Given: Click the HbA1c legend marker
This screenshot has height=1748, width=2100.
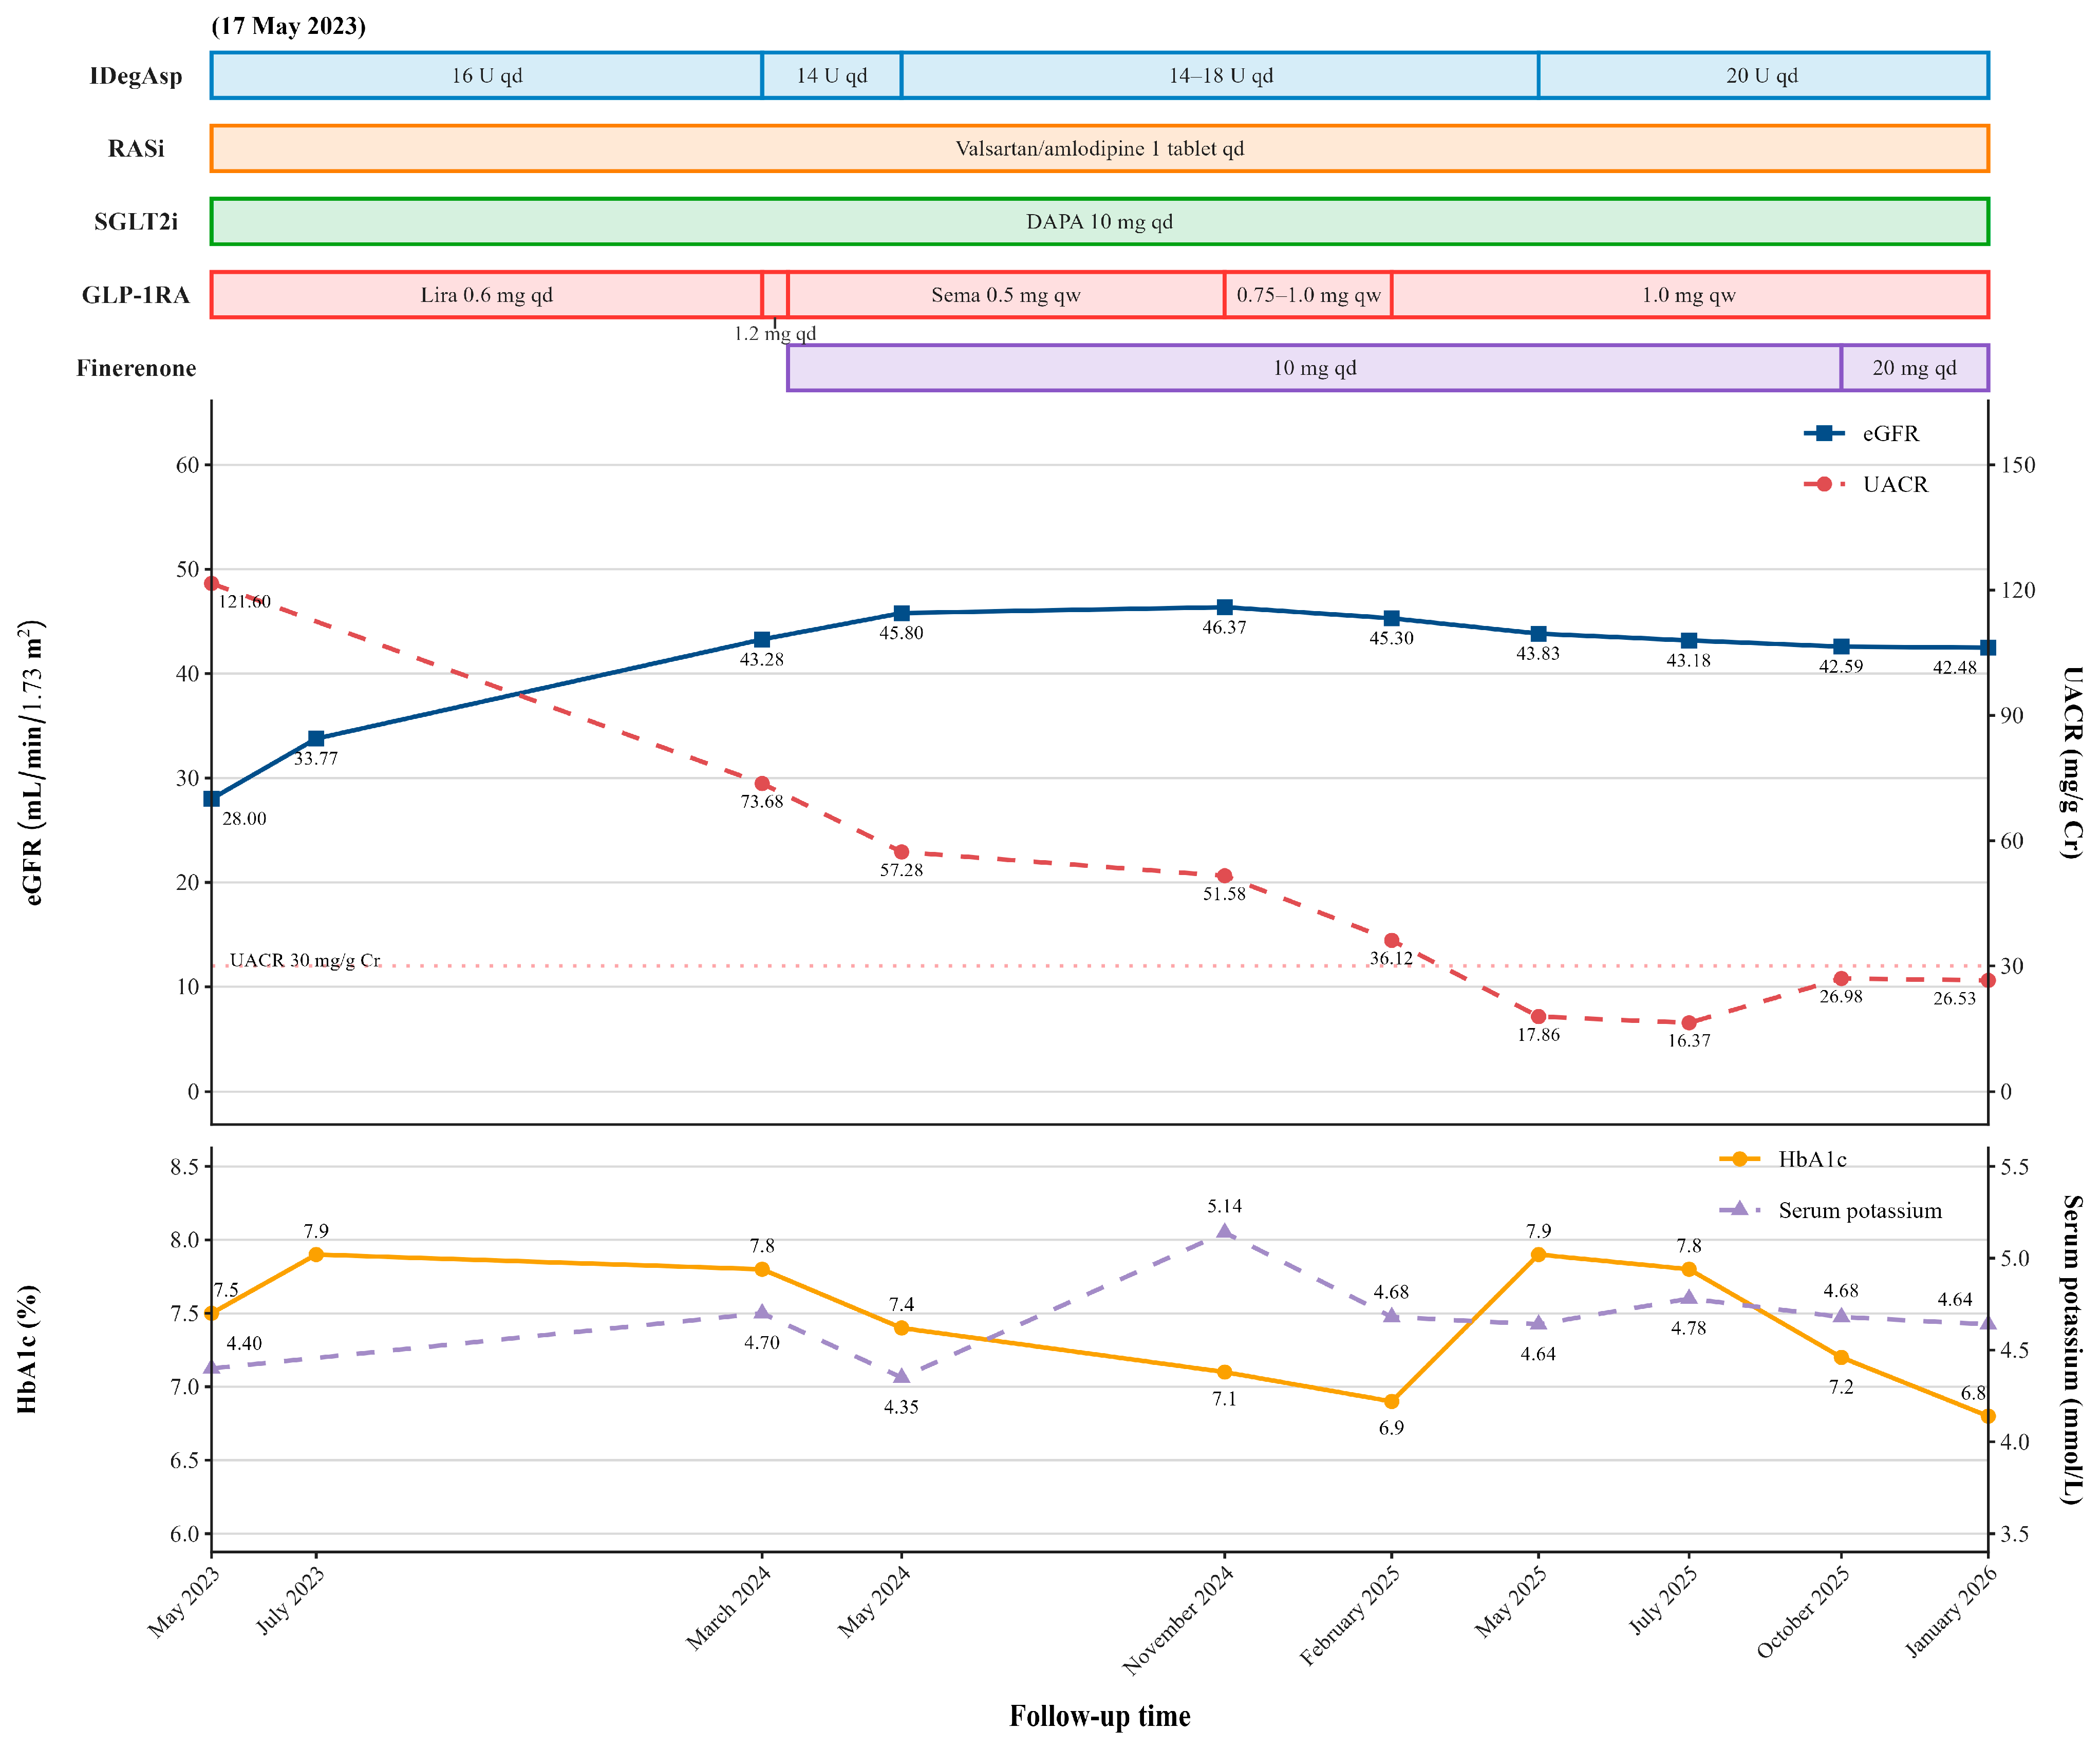Looking at the screenshot, I should [1740, 1160].
